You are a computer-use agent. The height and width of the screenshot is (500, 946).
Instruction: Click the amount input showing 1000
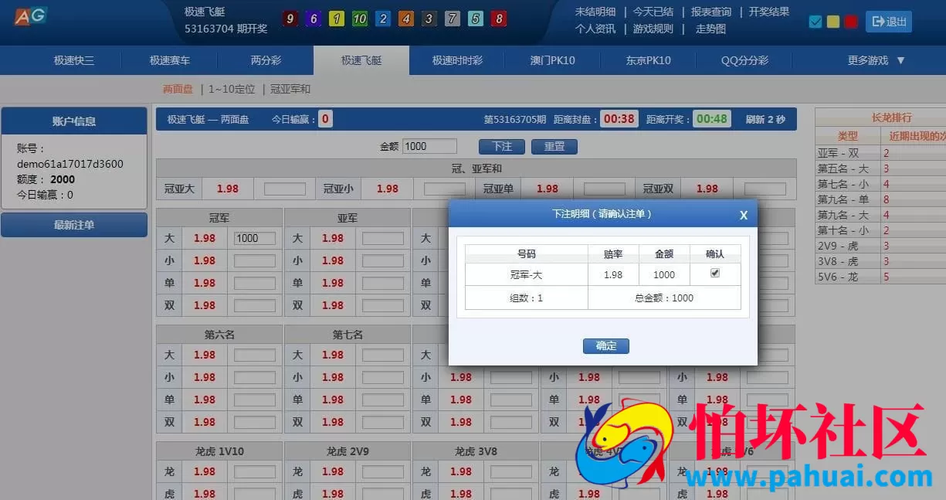[x=430, y=146]
